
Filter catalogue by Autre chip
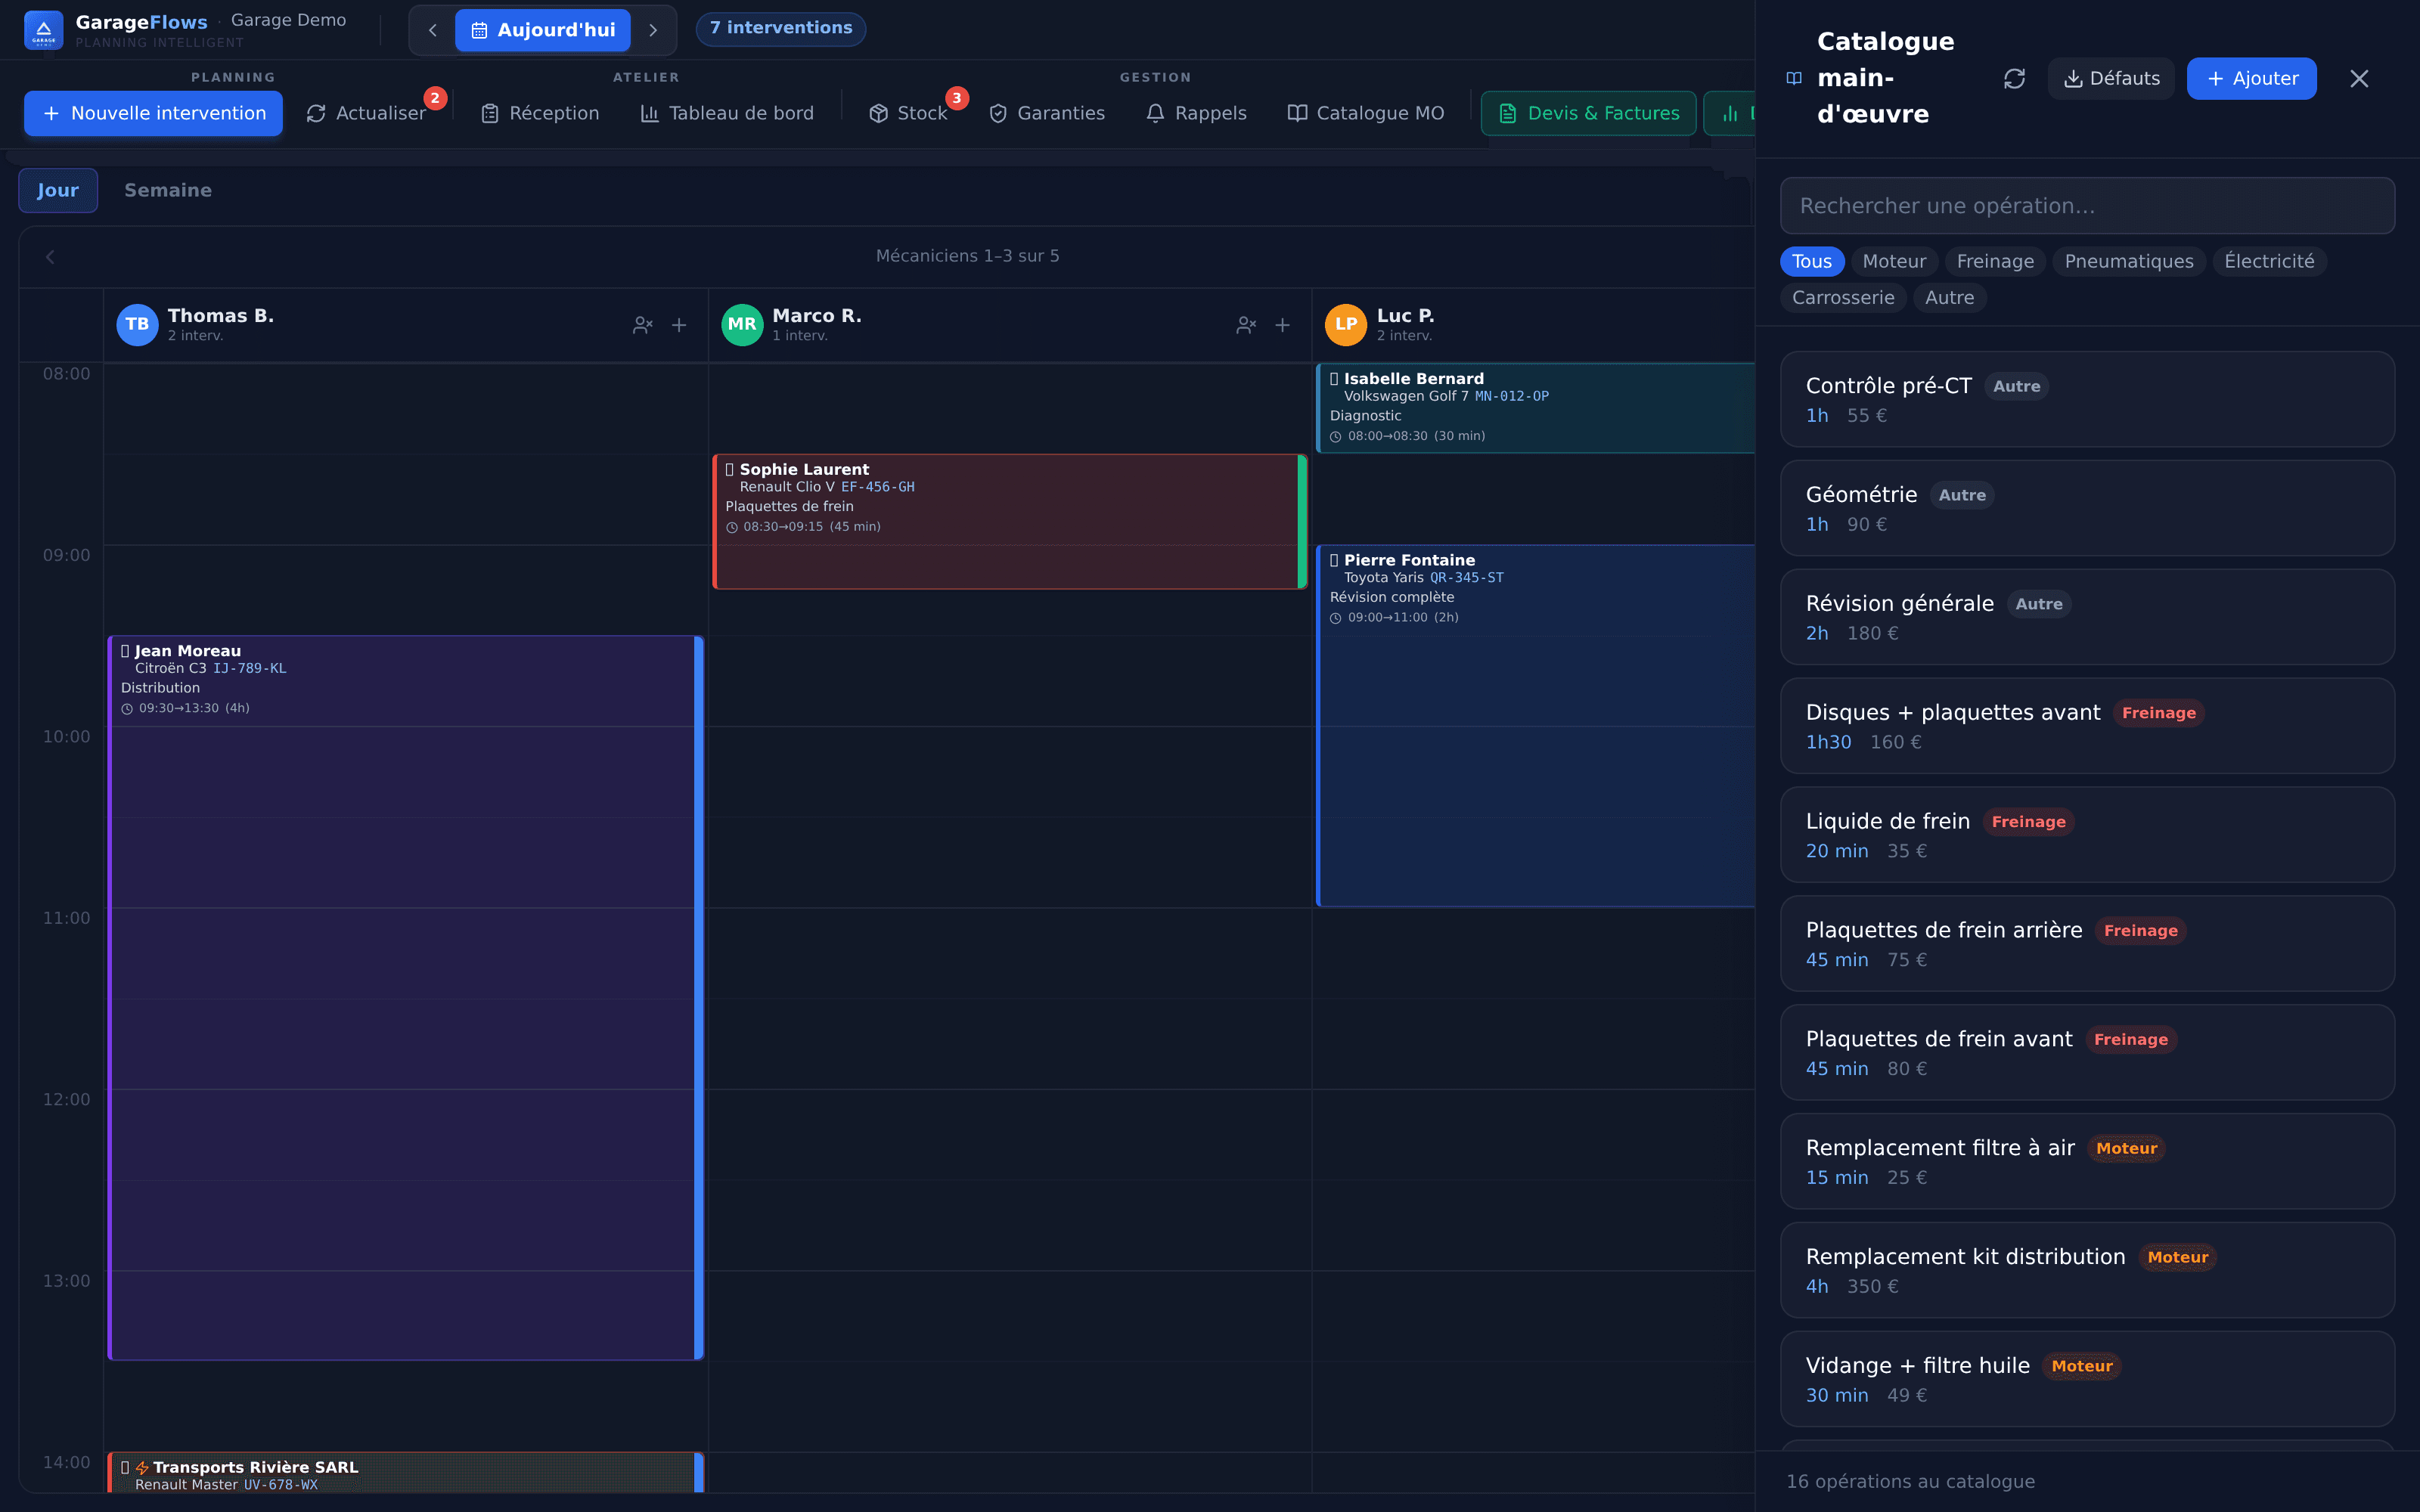click(x=1949, y=297)
